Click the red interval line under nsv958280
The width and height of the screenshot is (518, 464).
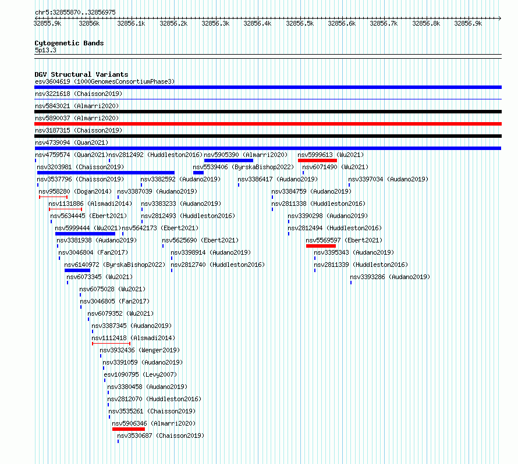click(53, 197)
